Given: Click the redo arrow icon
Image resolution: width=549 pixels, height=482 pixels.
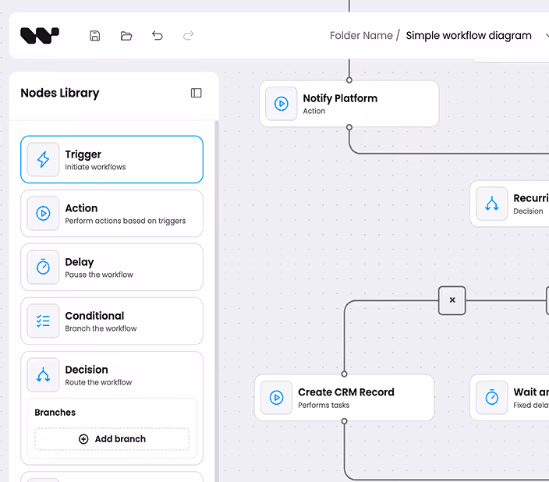Looking at the screenshot, I should click(x=189, y=35).
